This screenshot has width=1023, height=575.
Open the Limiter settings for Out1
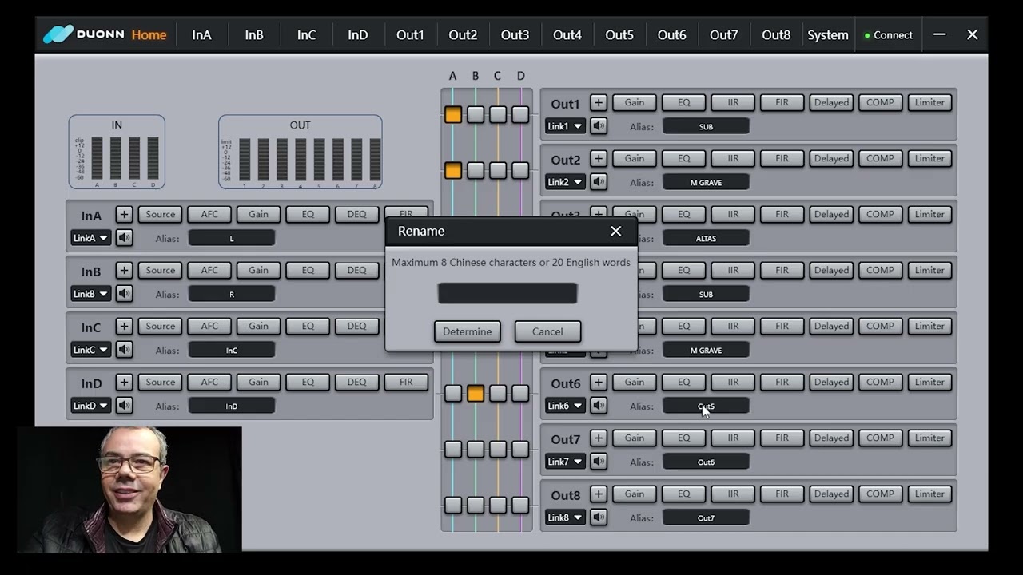tap(929, 102)
